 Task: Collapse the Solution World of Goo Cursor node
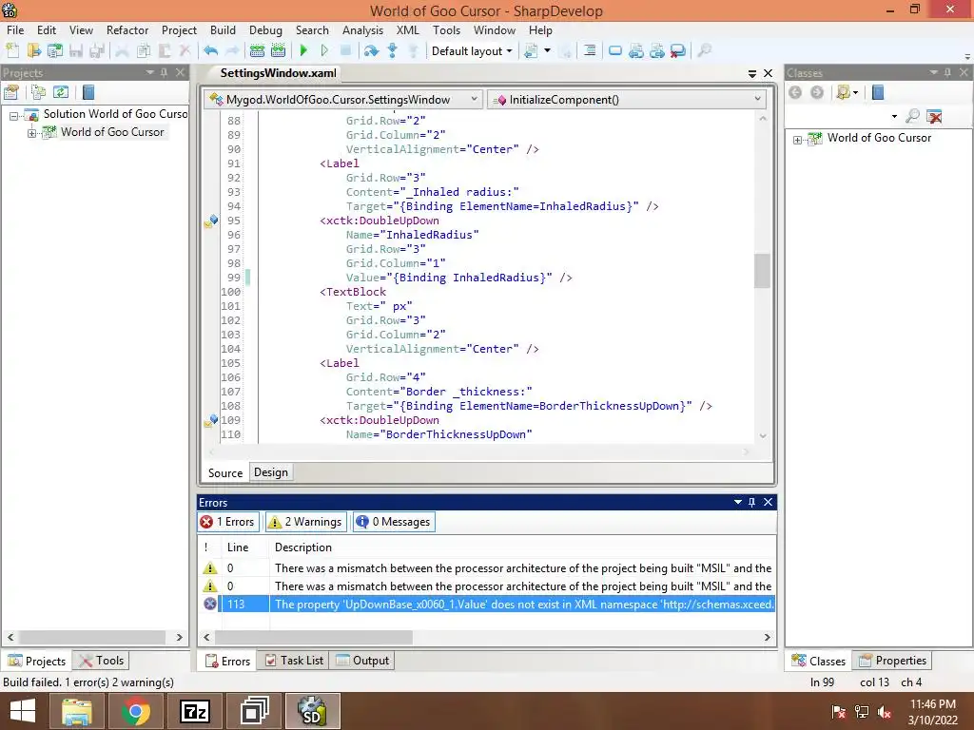click(13, 115)
